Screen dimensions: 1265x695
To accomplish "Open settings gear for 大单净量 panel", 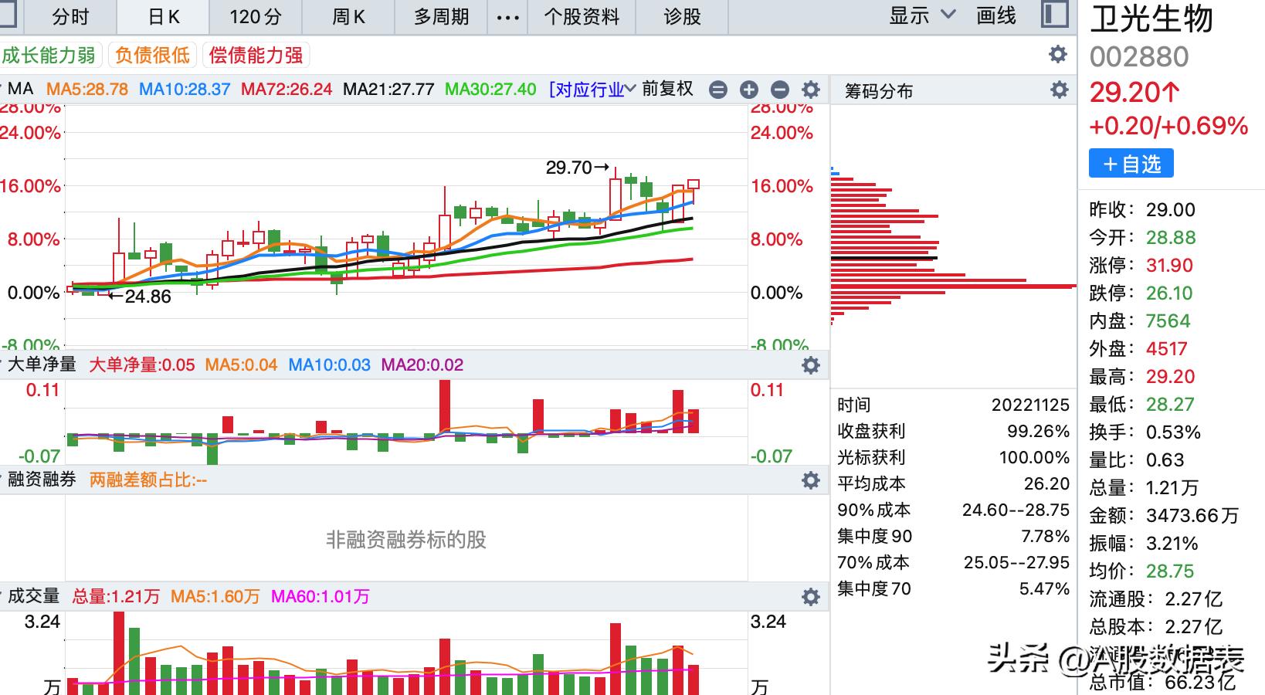I will [810, 365].
